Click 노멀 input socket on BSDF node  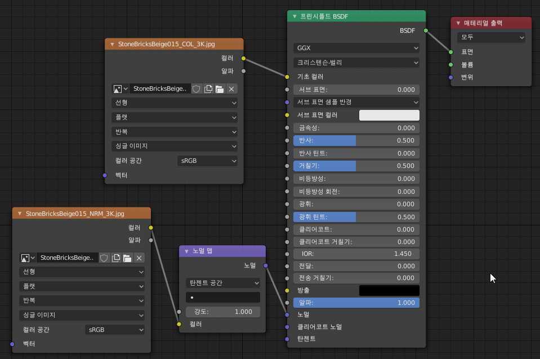(287, 315)
